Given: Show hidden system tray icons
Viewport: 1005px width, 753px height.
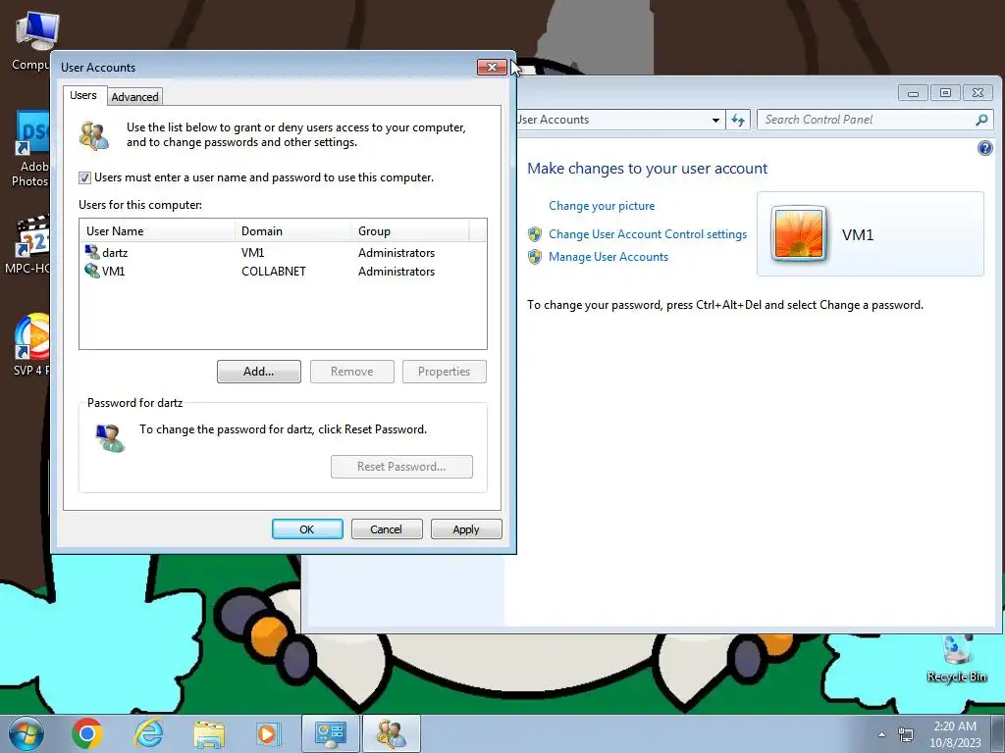Looking at the screenshot, I should tap(882, 734).
